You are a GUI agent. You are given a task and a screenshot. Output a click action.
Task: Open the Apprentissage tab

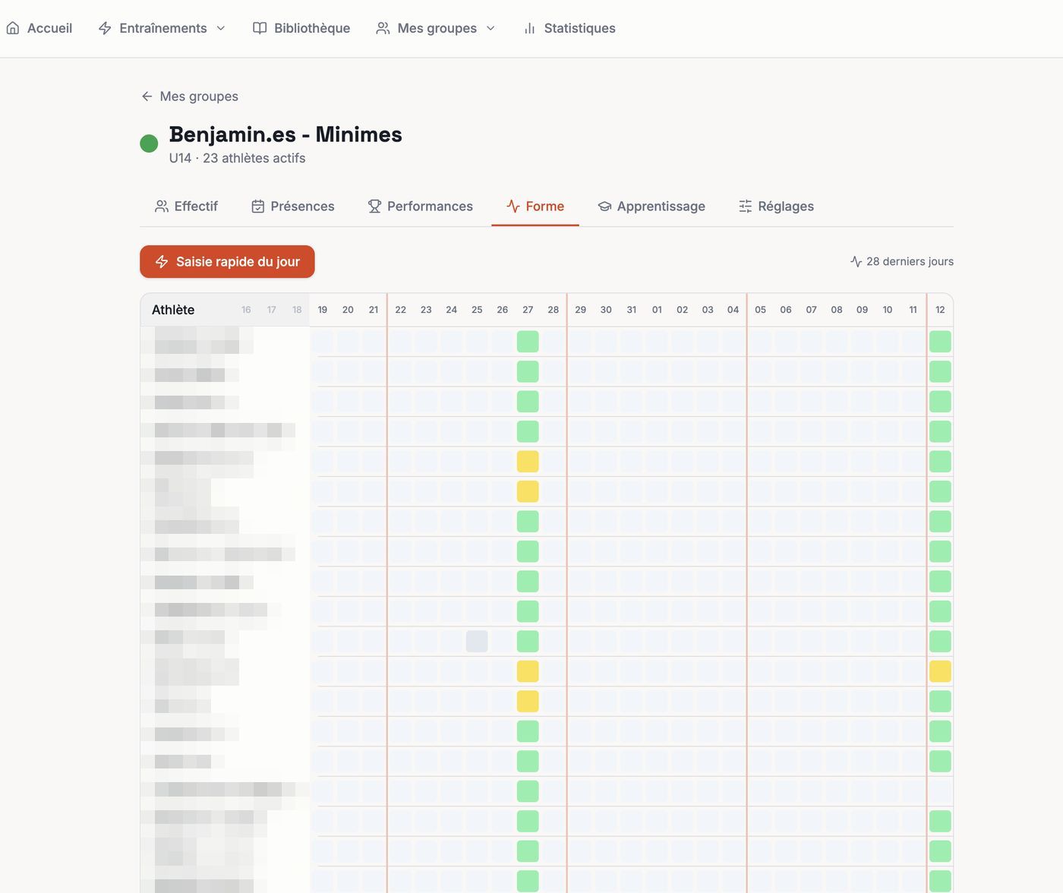651,207
